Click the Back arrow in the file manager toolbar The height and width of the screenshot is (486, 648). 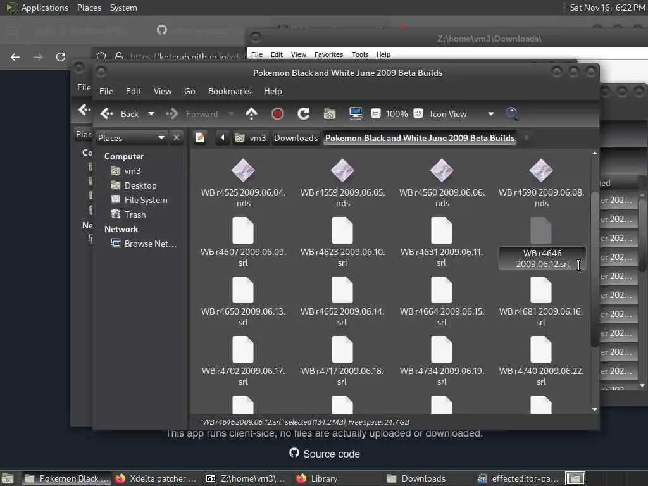click(x=107, y=114)
